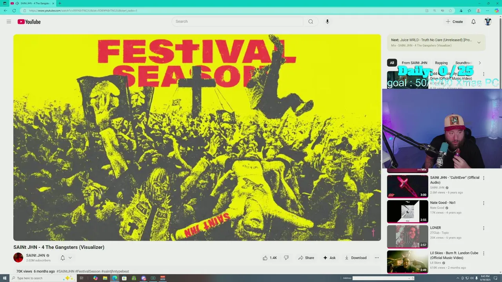Expand the Next queue mix panel chevron

478,42
